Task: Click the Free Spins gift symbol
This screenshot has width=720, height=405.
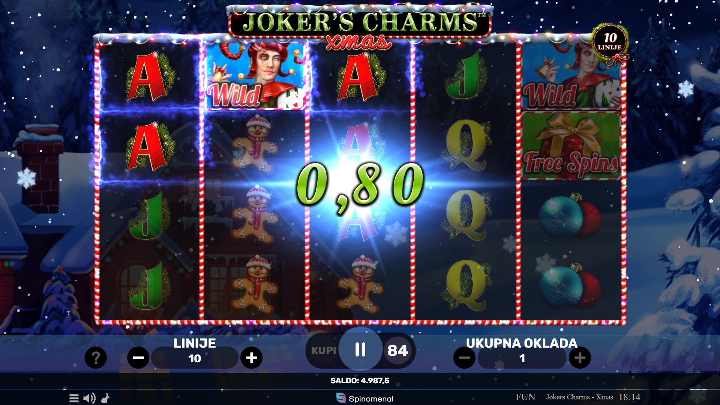Action: [571, 146]
